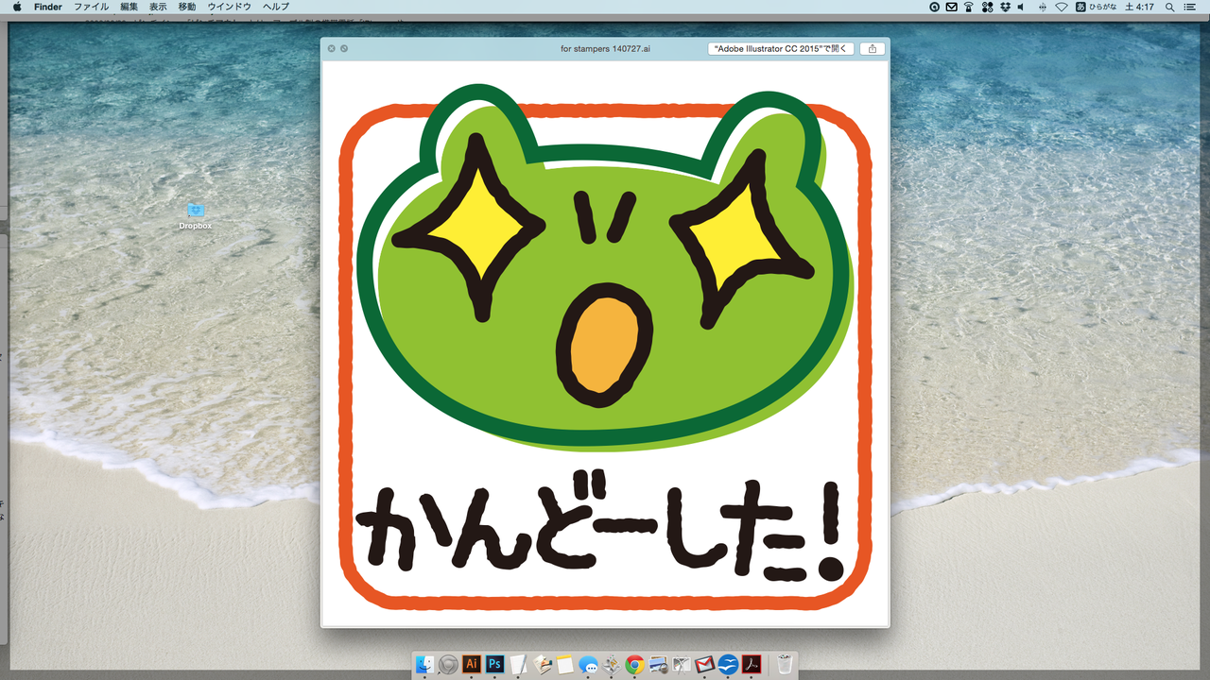This screenshot has height=680, width=1210.
Task: Open the yellow Notes app in Dock
Action: tap(565, 665)
